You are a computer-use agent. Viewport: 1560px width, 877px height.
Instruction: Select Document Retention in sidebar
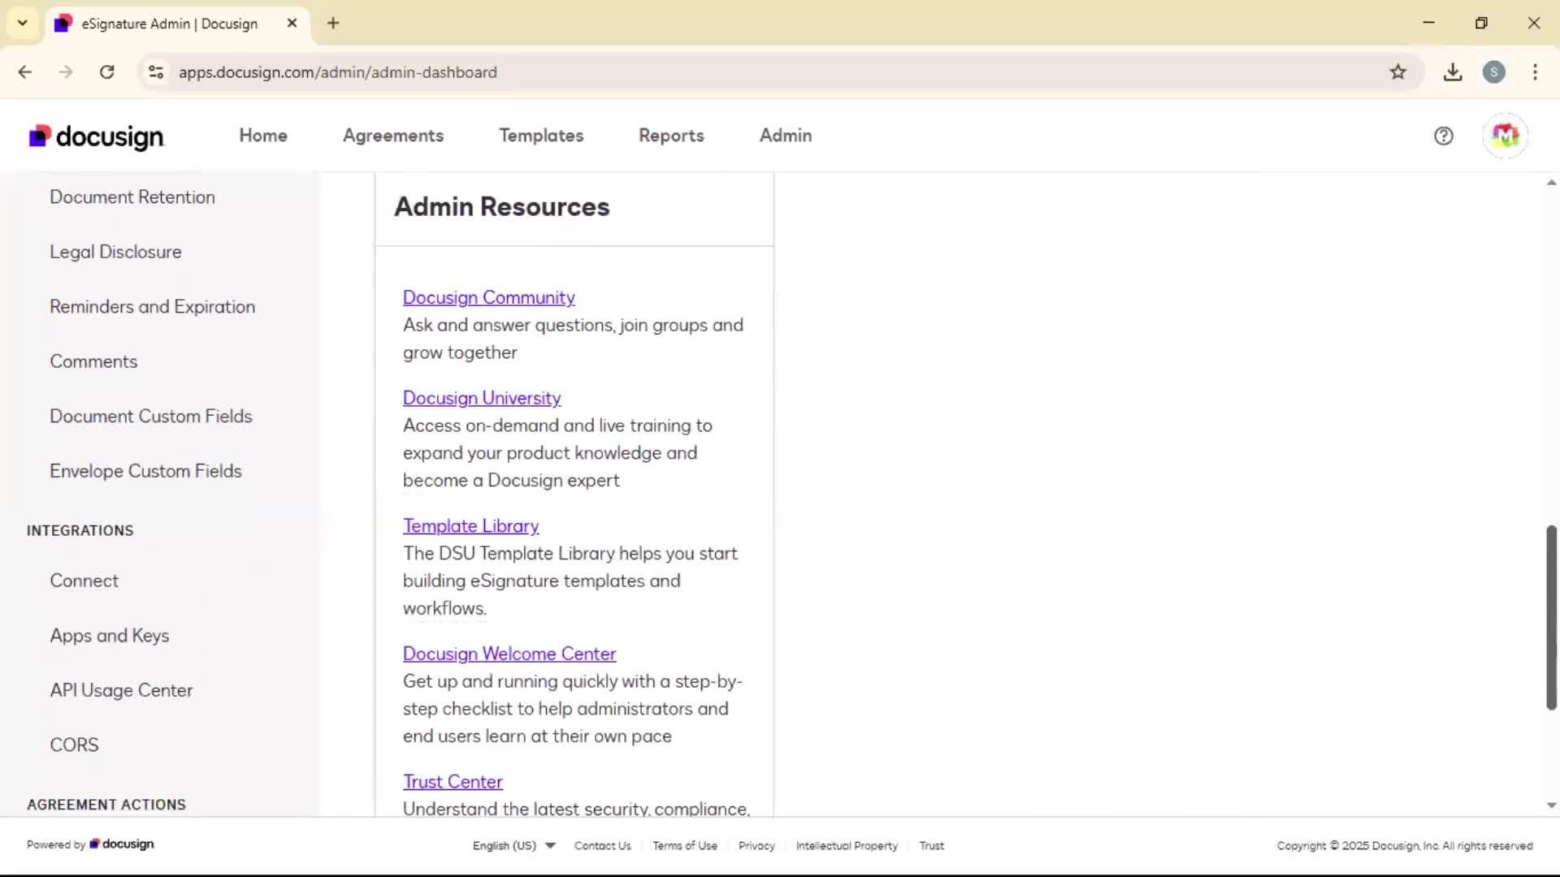click(132, 197)
